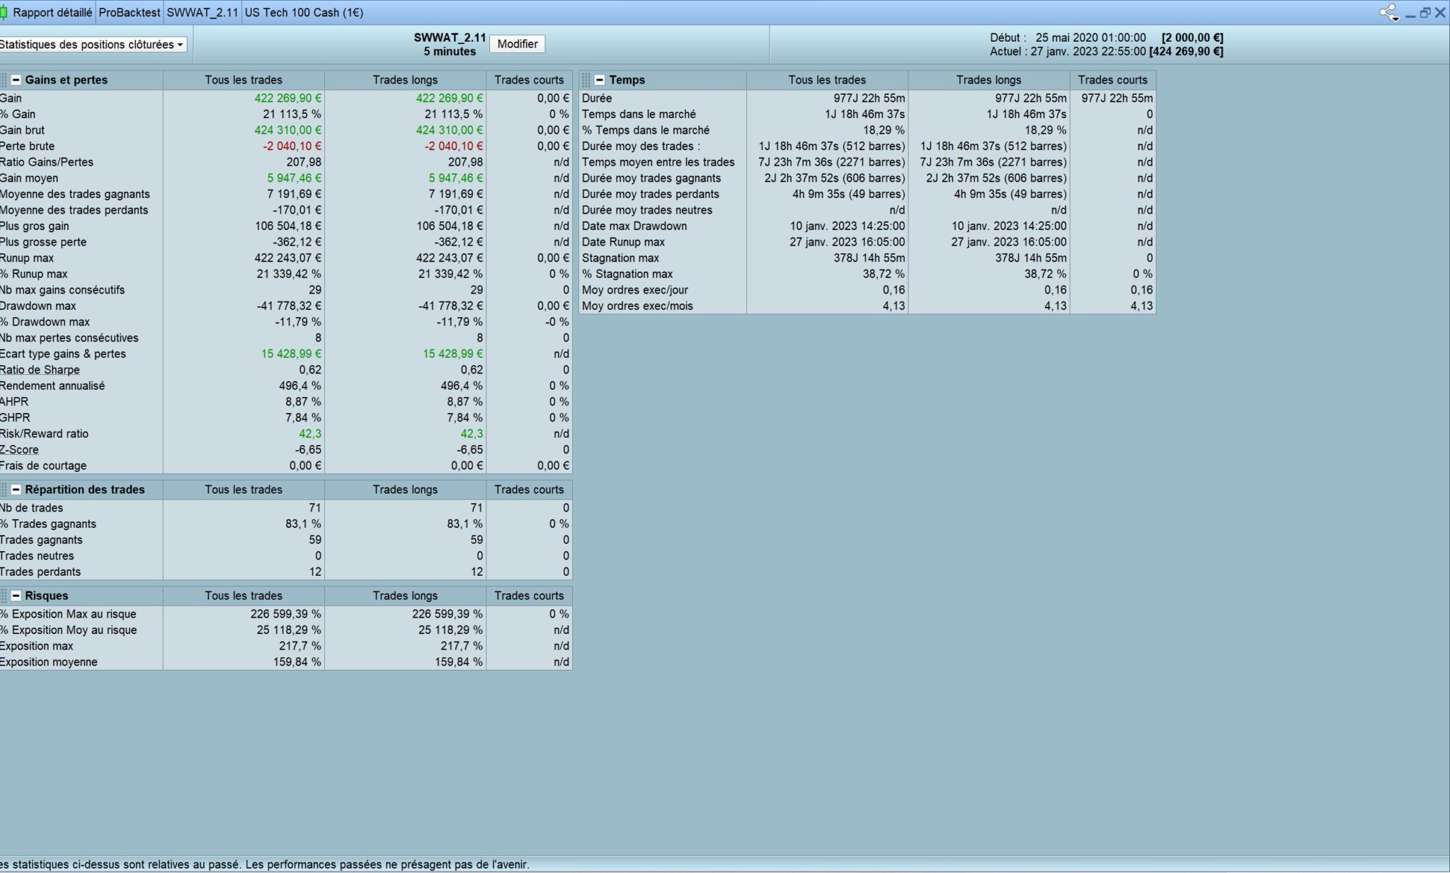
Task: Click the Modifier button
Action: [517, 44]
